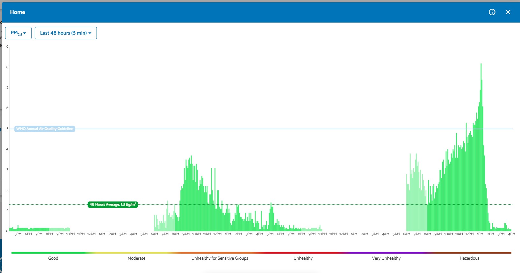Open the PM2.5 pollutant dropdown
The image size is (520, 273).
coord(18,33)
